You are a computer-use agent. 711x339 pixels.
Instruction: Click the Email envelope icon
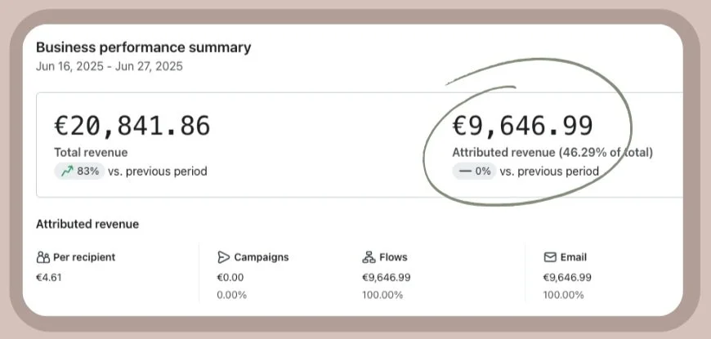coord(550,257)
